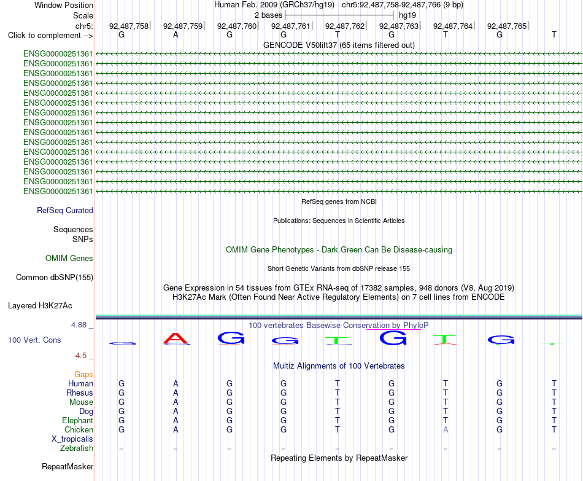Click the chr5: ruler label
Screen dimensions: 583x481
pyautogui.click(x=84, y=26)
